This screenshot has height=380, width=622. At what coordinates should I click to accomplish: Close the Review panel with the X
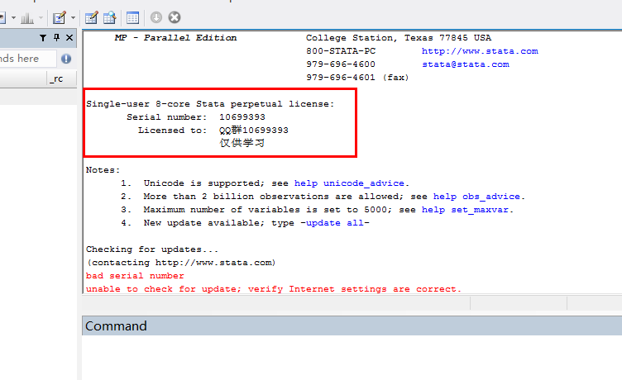tap(69, 38)
